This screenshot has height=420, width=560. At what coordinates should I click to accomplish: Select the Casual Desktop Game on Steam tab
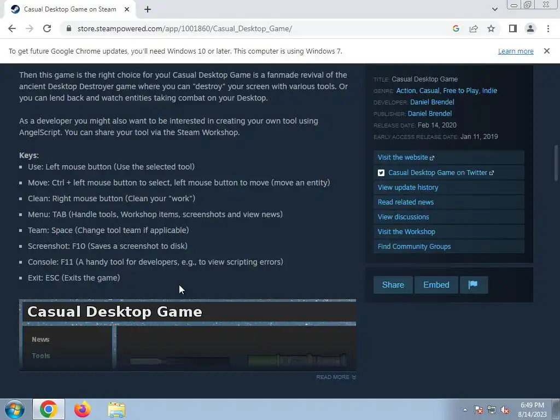70,9
